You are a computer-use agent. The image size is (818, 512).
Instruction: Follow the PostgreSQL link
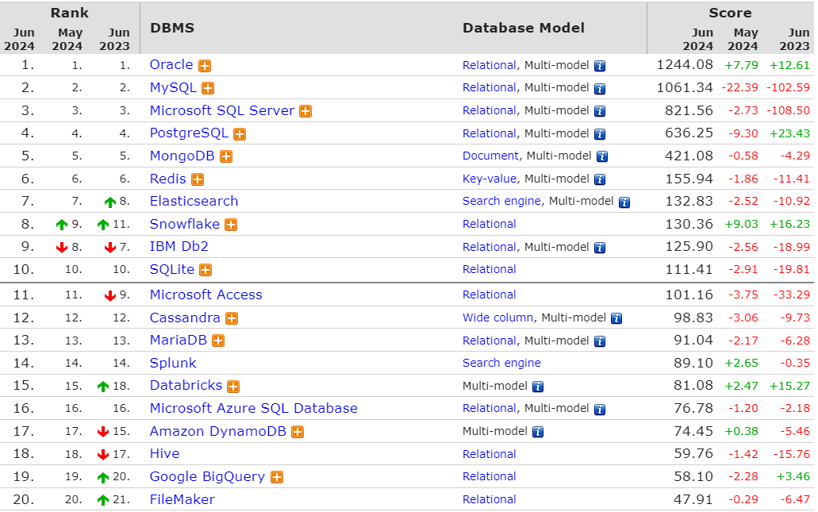(x=189, y=133)
